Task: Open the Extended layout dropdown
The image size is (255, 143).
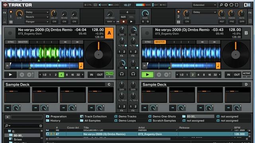Action: click(x=204, y=5)
